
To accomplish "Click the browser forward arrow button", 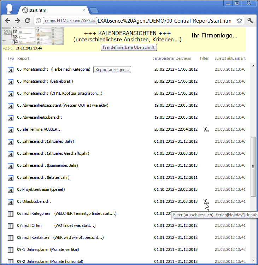I will pyautogui.click(x=17, y=21).
